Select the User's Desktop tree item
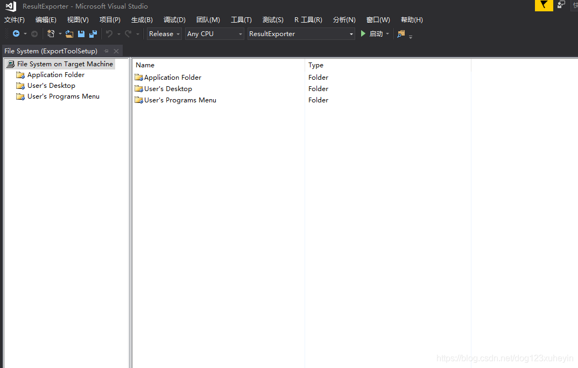578x368 pixels. 51,85
